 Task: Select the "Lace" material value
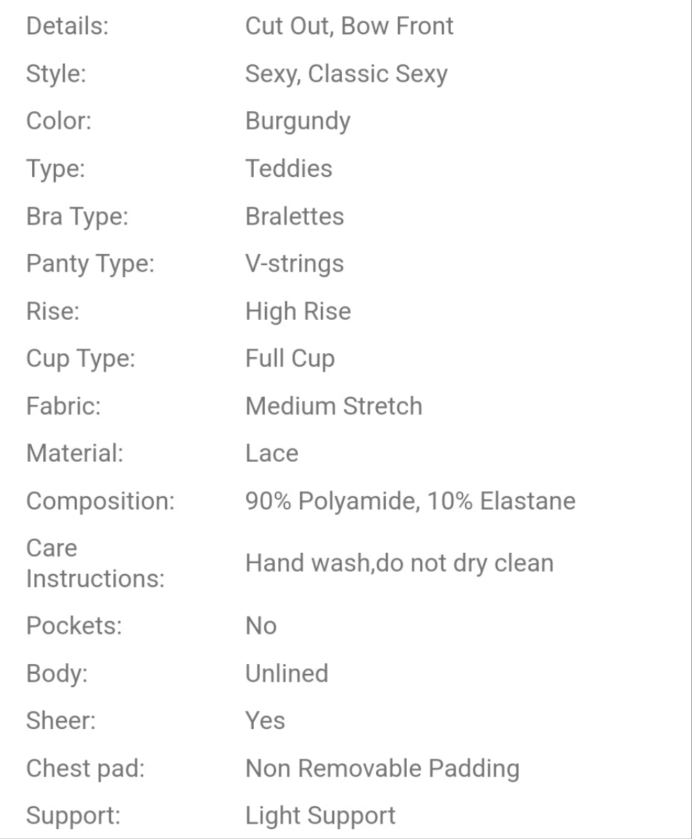click(x=272, y=453)
